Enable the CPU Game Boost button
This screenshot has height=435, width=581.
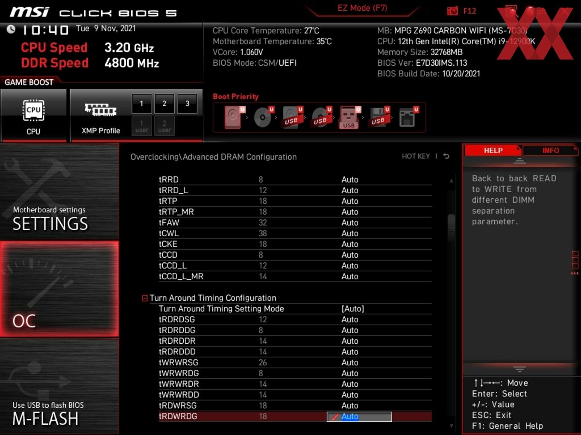click(33, 115)
